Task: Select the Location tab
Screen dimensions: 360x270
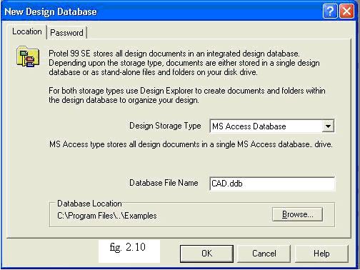Action: click(x=27, y=31)
